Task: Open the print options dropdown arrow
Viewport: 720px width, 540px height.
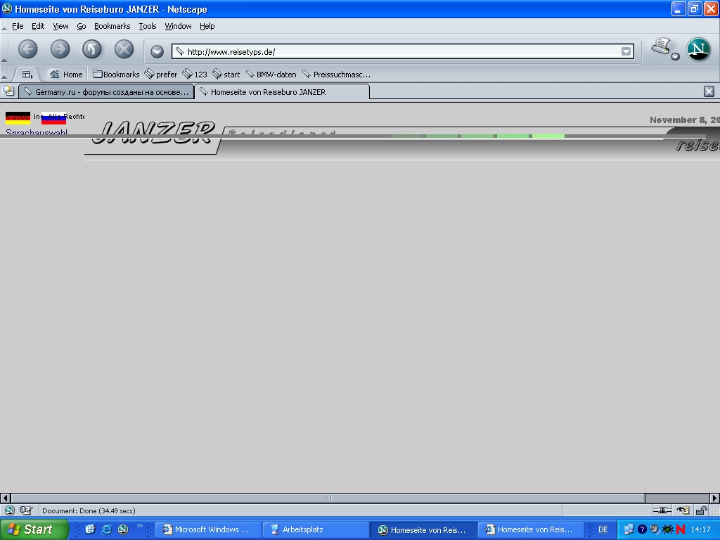Action: pos(675,57)
